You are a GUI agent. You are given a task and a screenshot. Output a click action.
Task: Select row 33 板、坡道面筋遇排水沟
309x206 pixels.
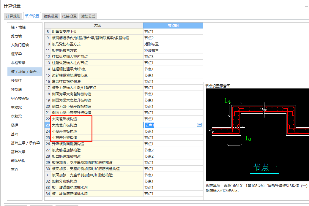97,188
